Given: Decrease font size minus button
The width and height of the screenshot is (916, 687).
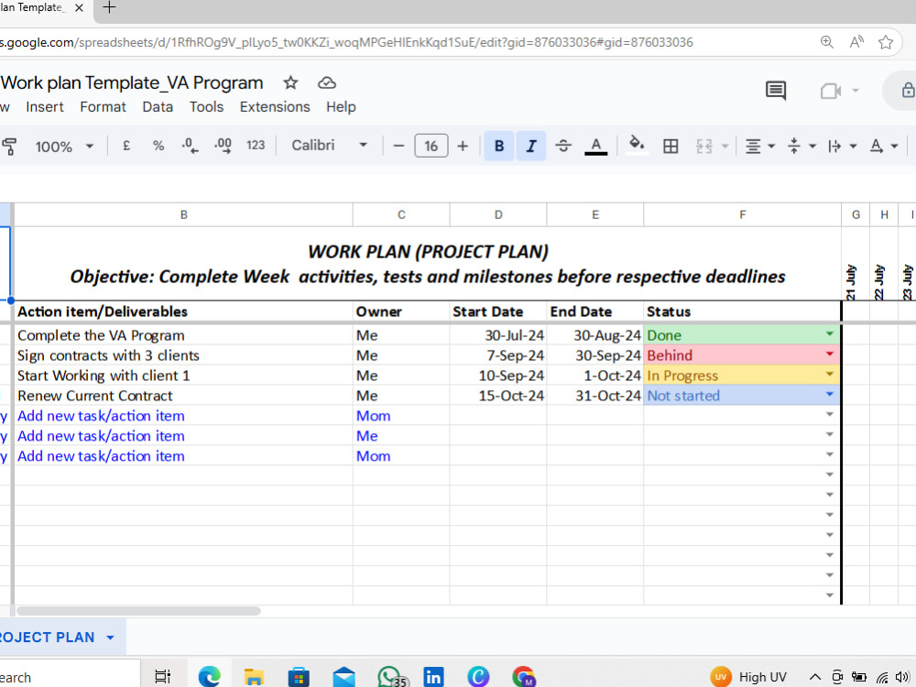Looking at the screenshot, I should click(x=398, y=146).
